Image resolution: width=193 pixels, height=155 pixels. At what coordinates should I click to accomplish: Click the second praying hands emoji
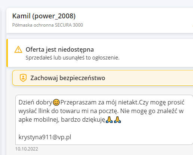[117, 120]
